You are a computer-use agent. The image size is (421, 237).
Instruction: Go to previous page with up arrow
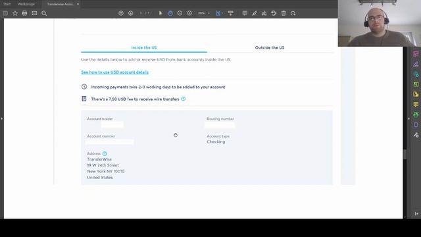tap(121, 13)
